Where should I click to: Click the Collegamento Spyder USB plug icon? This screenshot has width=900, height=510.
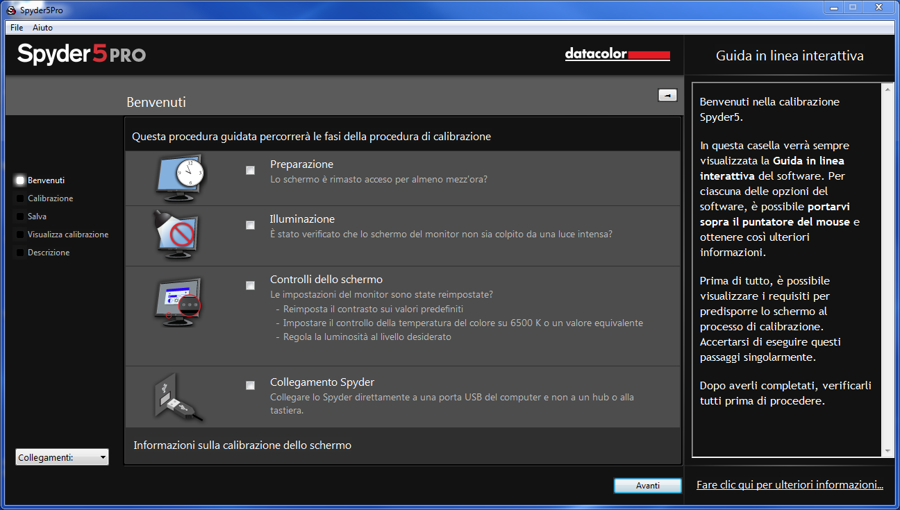[178, 398]
